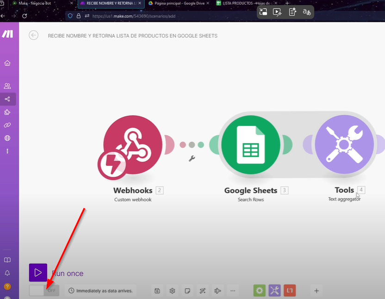Image resolution: width=385 pixels, height=299 pixels.
Task: Click the AI notes overlay icon
Action: pyautogui.click(x=292, y=12)
